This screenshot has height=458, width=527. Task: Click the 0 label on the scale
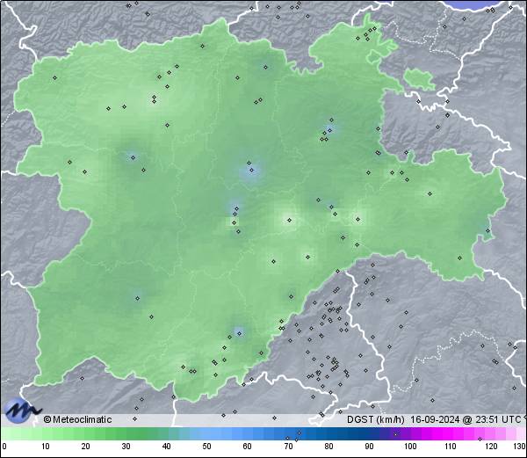coord(4,447)
